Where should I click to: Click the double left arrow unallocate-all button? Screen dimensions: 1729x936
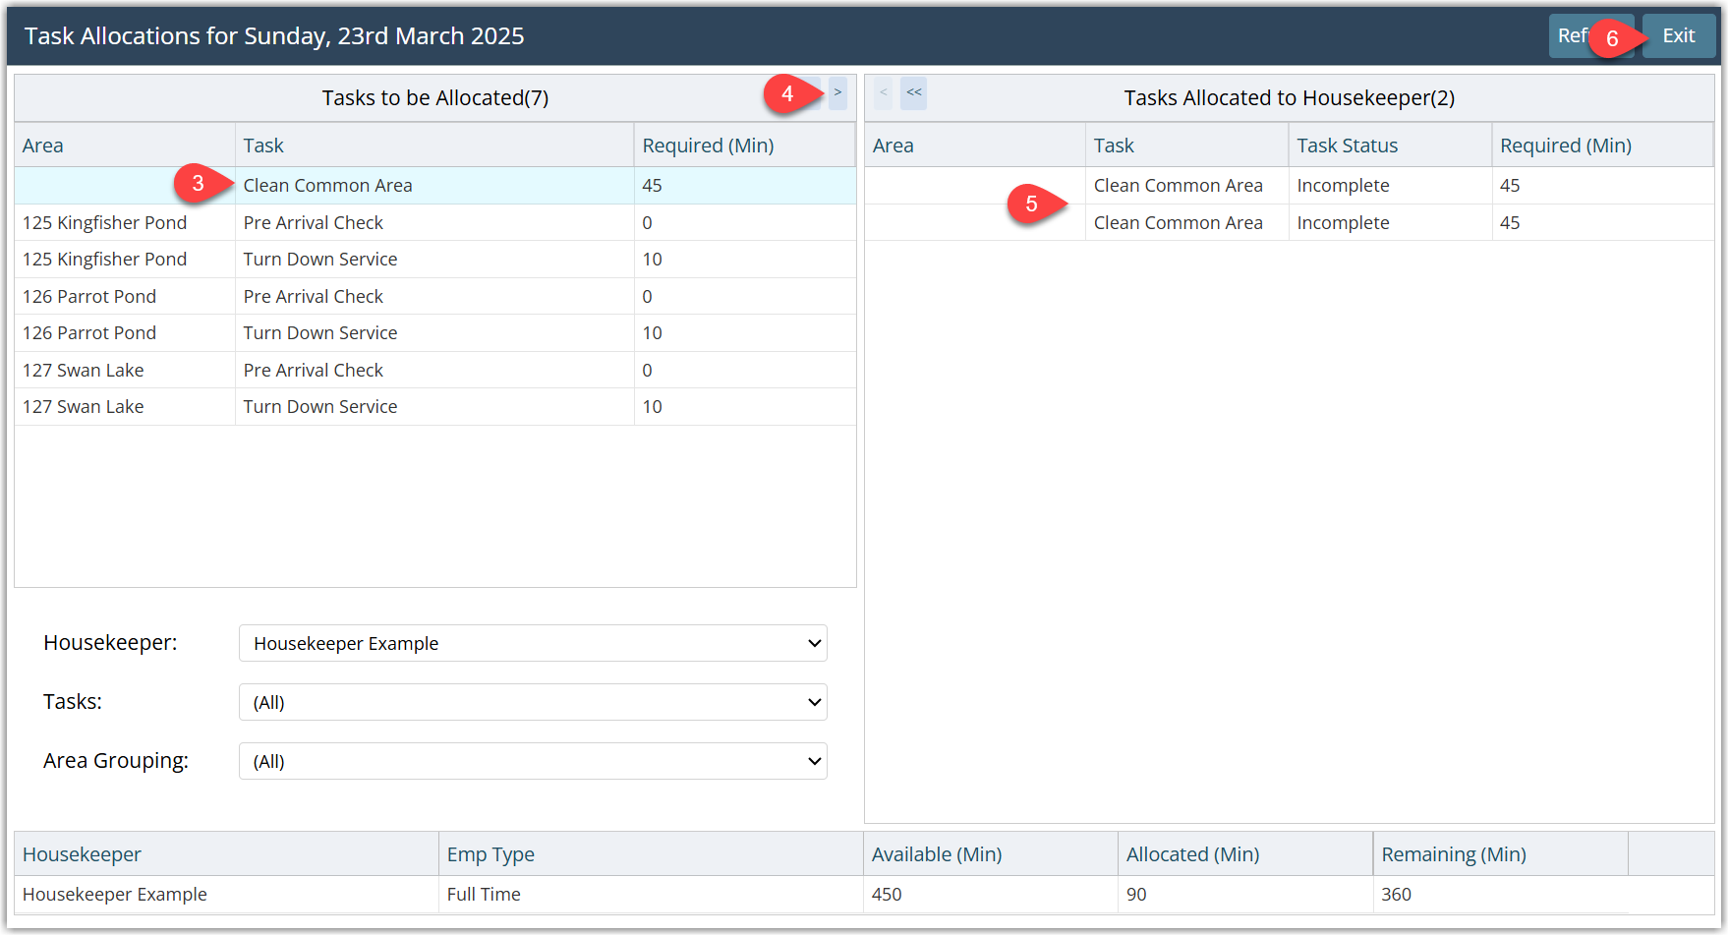[x=913, y=92]
